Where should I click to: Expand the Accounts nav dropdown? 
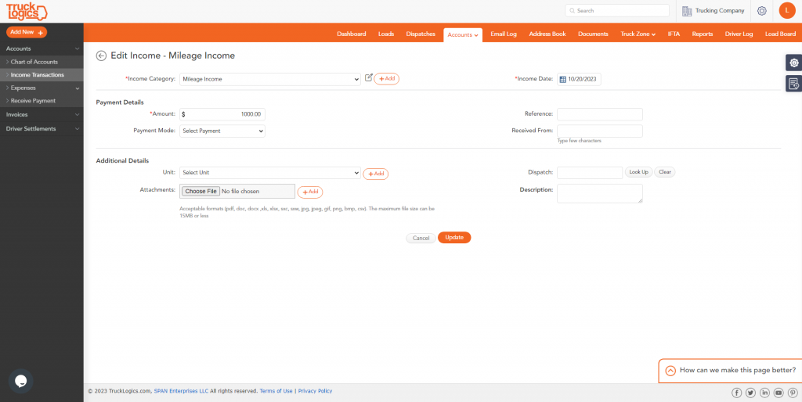pyautogui.click(x=462, y=34)
